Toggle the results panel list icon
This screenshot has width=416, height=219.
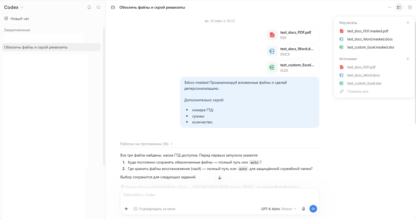399,7
